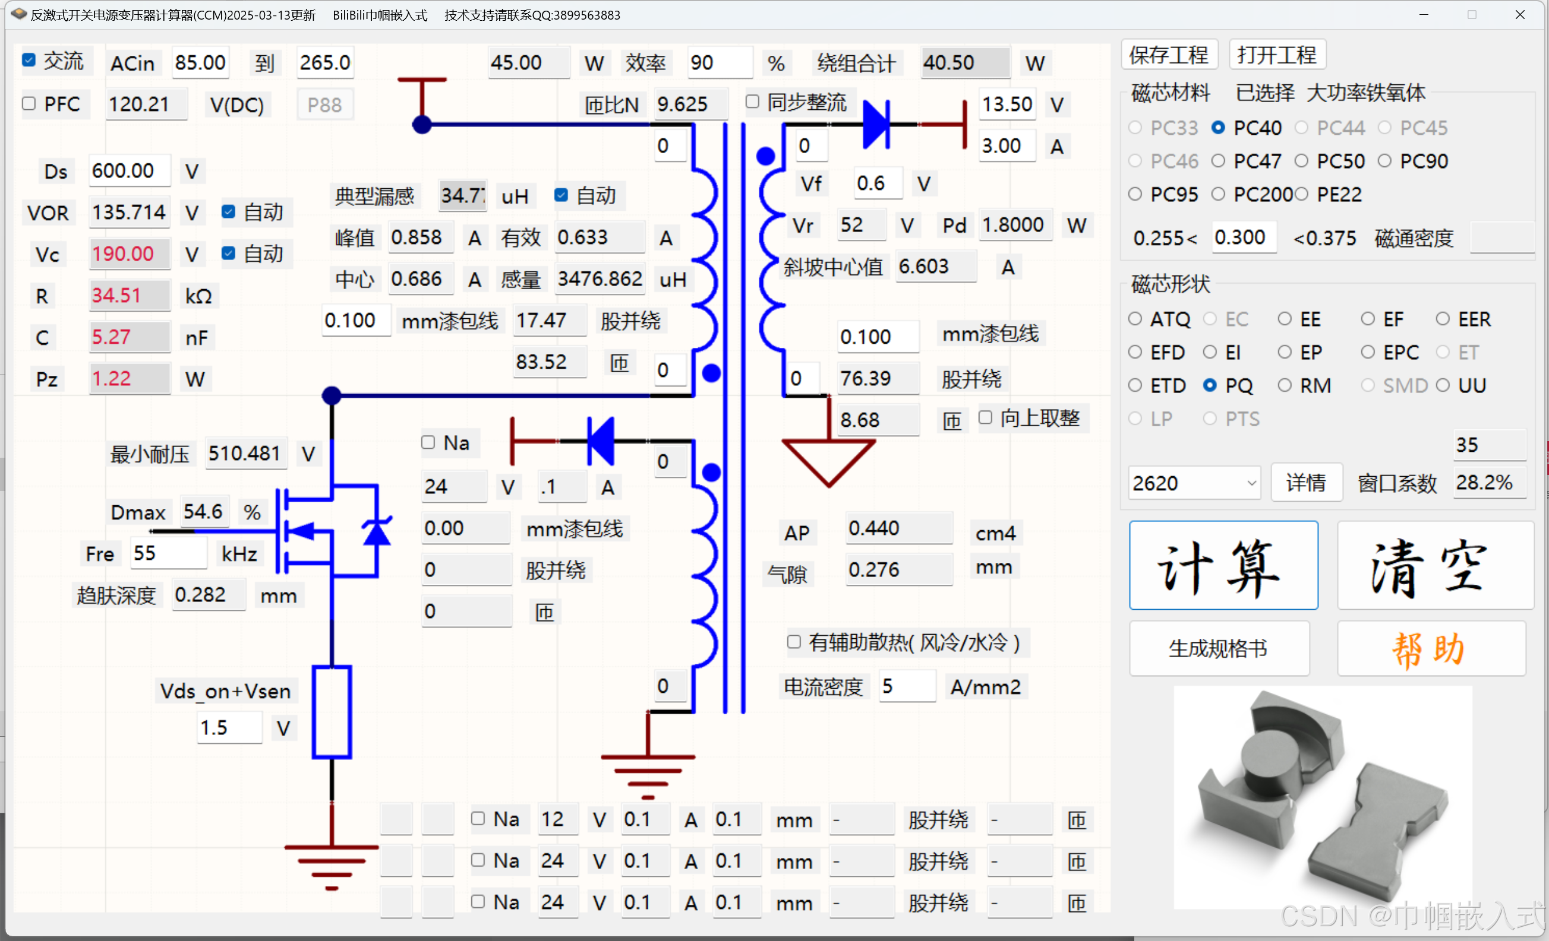Click the blue sense resistor rectangle symbol
The image size is (1549, 941).
pyautogui.click(x=332, y=712)
